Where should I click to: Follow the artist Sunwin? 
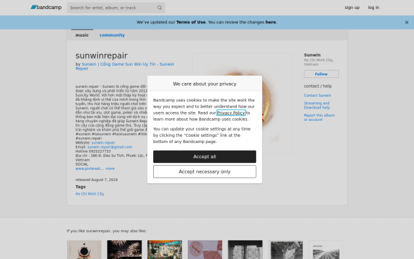pos(321,74)
